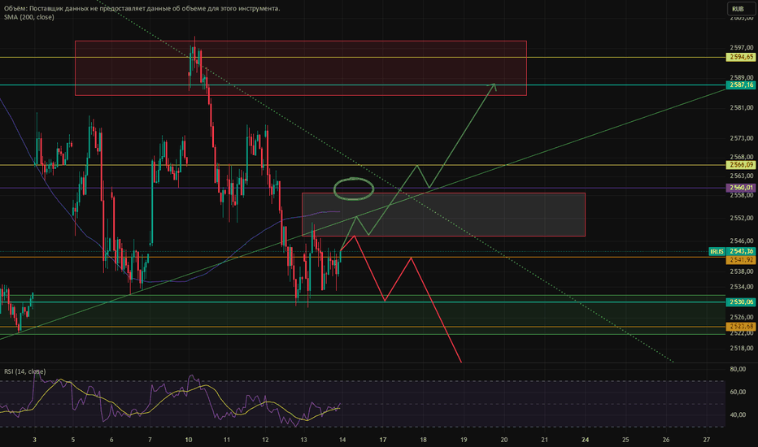Select the volume data notice text
This screenshot has width=758, height=447.
pyautogui.click(x=142, y=8)
